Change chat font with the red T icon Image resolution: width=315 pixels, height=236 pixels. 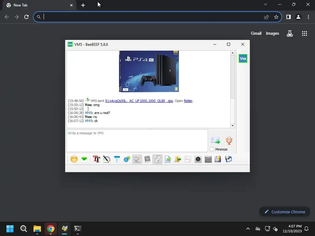tap(96, 159)
